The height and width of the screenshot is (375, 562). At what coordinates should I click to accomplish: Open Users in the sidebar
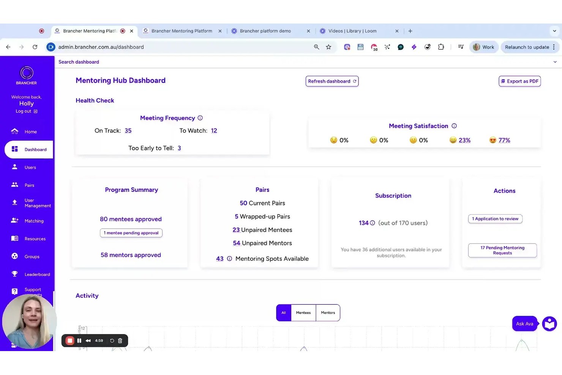tap(24, 167)
